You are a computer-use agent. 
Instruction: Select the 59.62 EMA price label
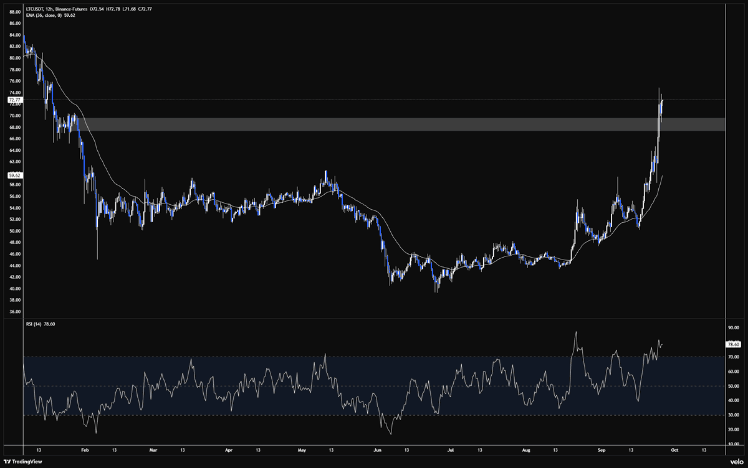tap(14, 176)
